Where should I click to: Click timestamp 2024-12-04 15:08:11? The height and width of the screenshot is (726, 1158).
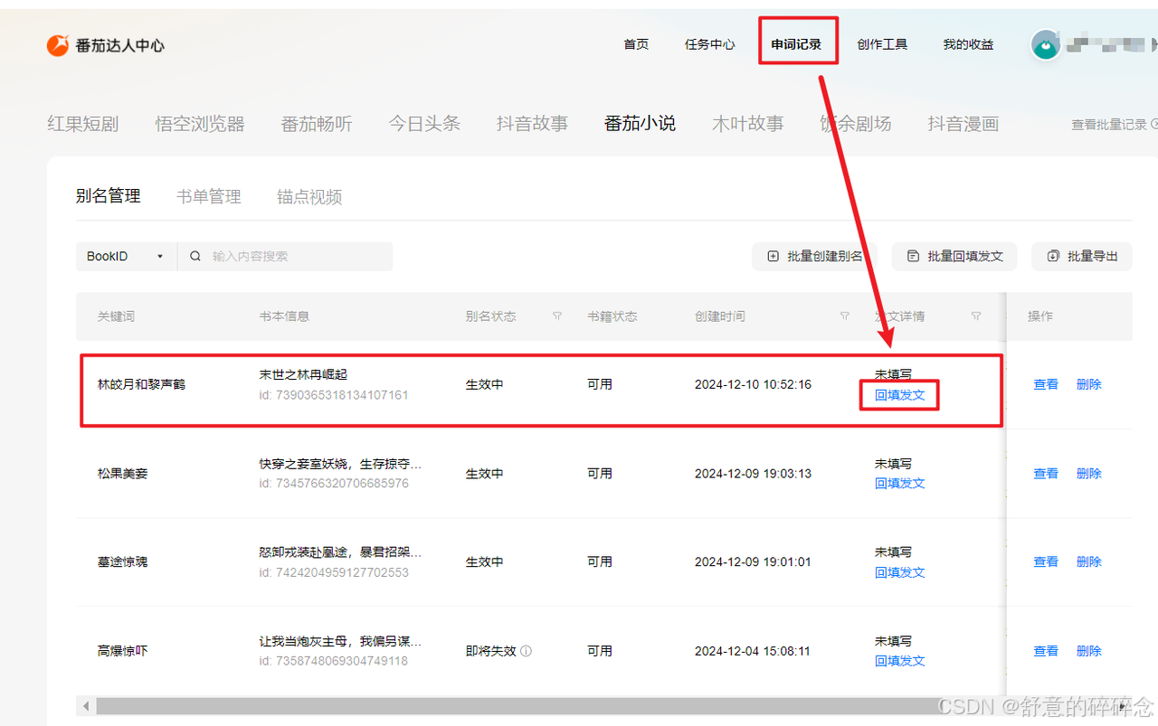point(753,651)
